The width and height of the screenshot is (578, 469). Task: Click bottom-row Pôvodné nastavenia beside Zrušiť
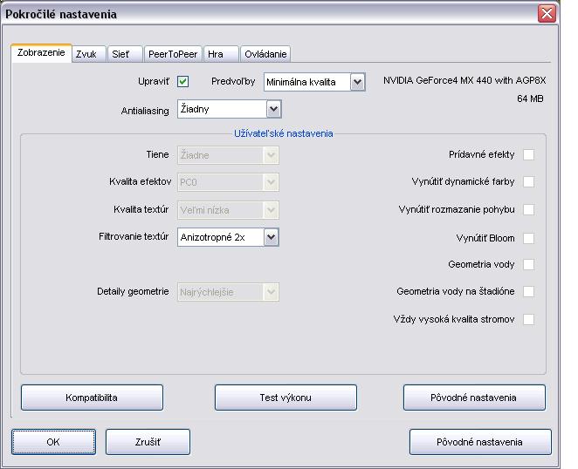[x=480, y=442]
